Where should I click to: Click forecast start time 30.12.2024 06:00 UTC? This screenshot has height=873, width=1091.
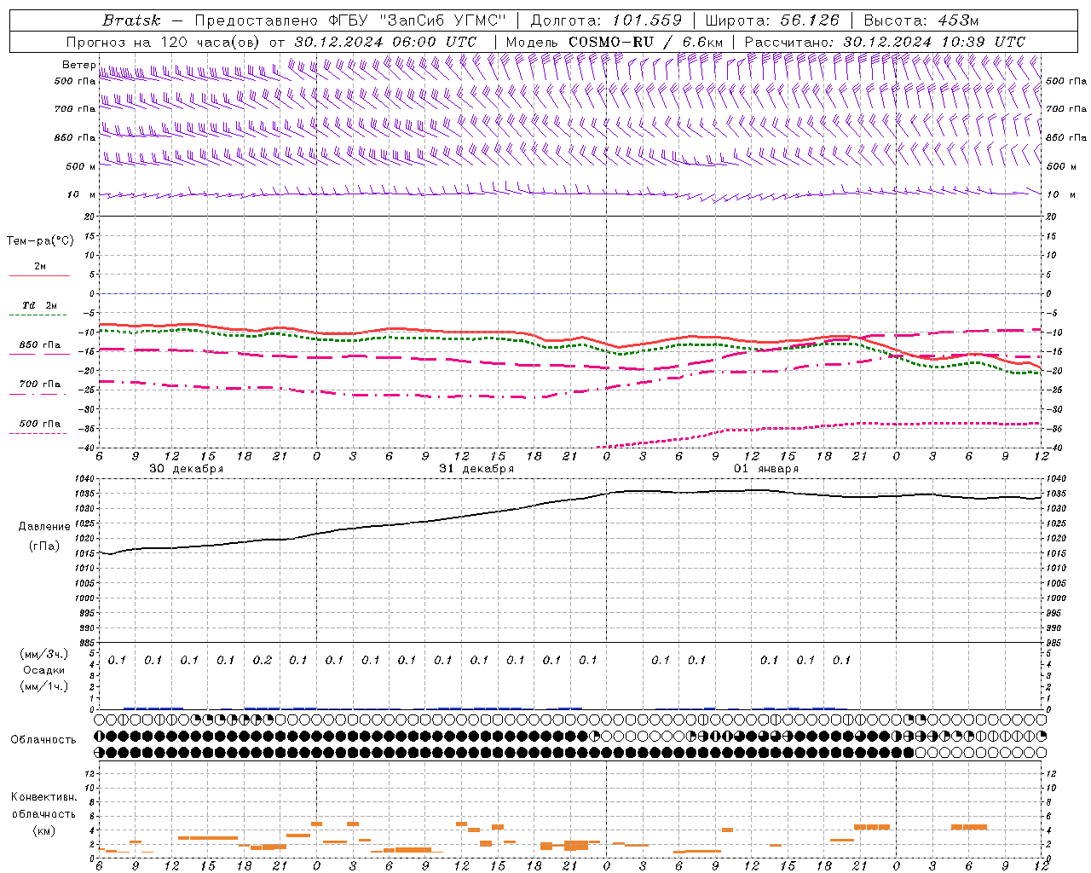click(x=385, y=42)
